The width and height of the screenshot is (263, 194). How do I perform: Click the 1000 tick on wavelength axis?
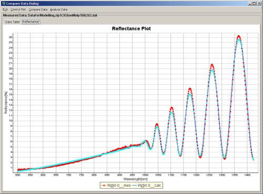pyautogui.click(x=145, y=175)
